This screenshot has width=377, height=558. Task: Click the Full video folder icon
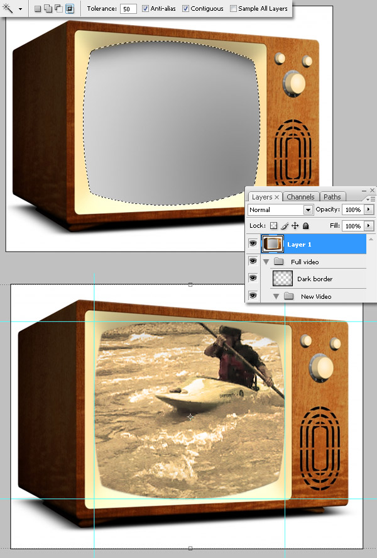pos(279,262)
